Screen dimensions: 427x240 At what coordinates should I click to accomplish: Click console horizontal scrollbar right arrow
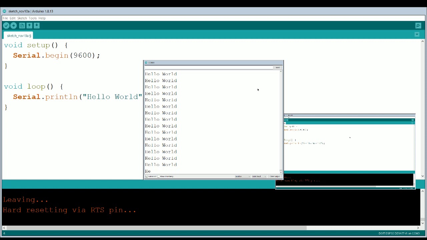418,228
